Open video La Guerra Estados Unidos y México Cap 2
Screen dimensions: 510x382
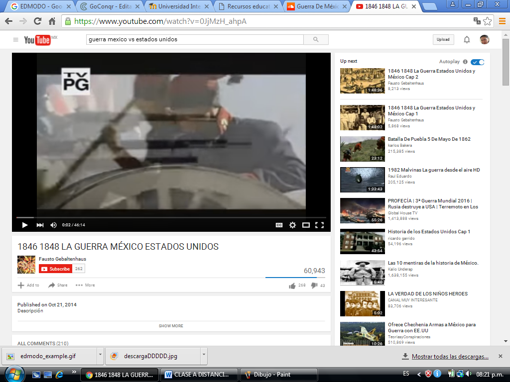coord(431,74)
